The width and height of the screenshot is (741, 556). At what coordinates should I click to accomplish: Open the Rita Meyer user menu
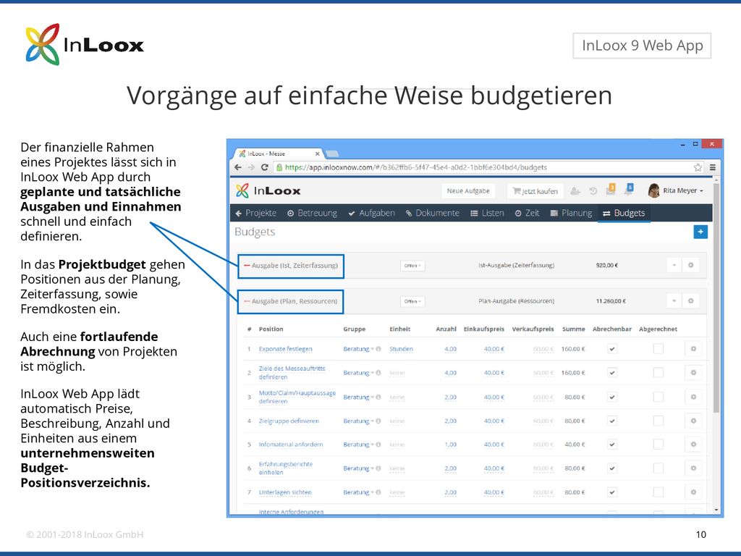click(x=683, y=190)
